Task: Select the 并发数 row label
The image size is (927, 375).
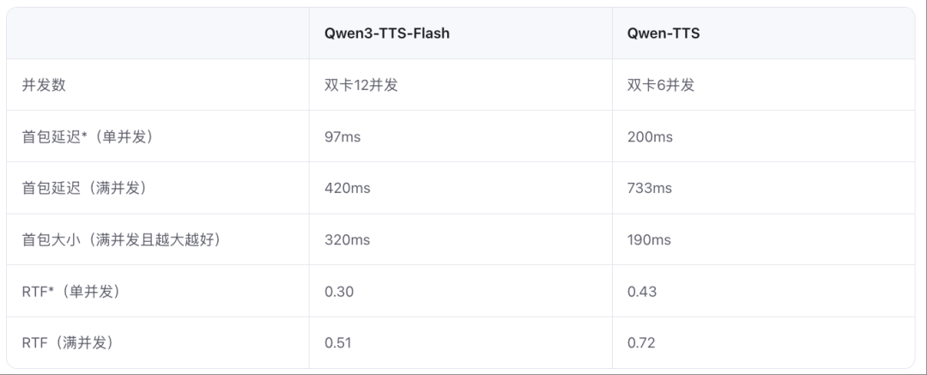Action: tap(44, 85)
